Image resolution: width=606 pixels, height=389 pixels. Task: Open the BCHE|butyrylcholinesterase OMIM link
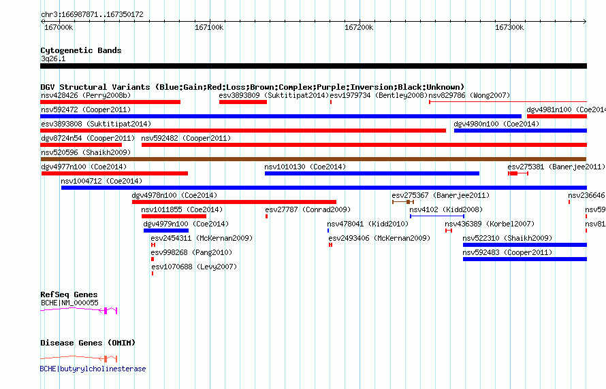pos(93,369)
